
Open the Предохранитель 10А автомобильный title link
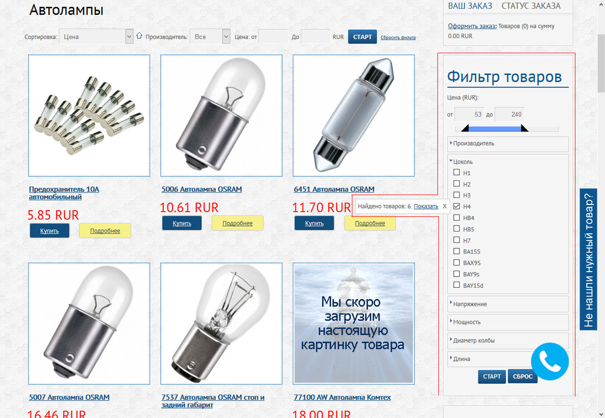coord(64,193)
